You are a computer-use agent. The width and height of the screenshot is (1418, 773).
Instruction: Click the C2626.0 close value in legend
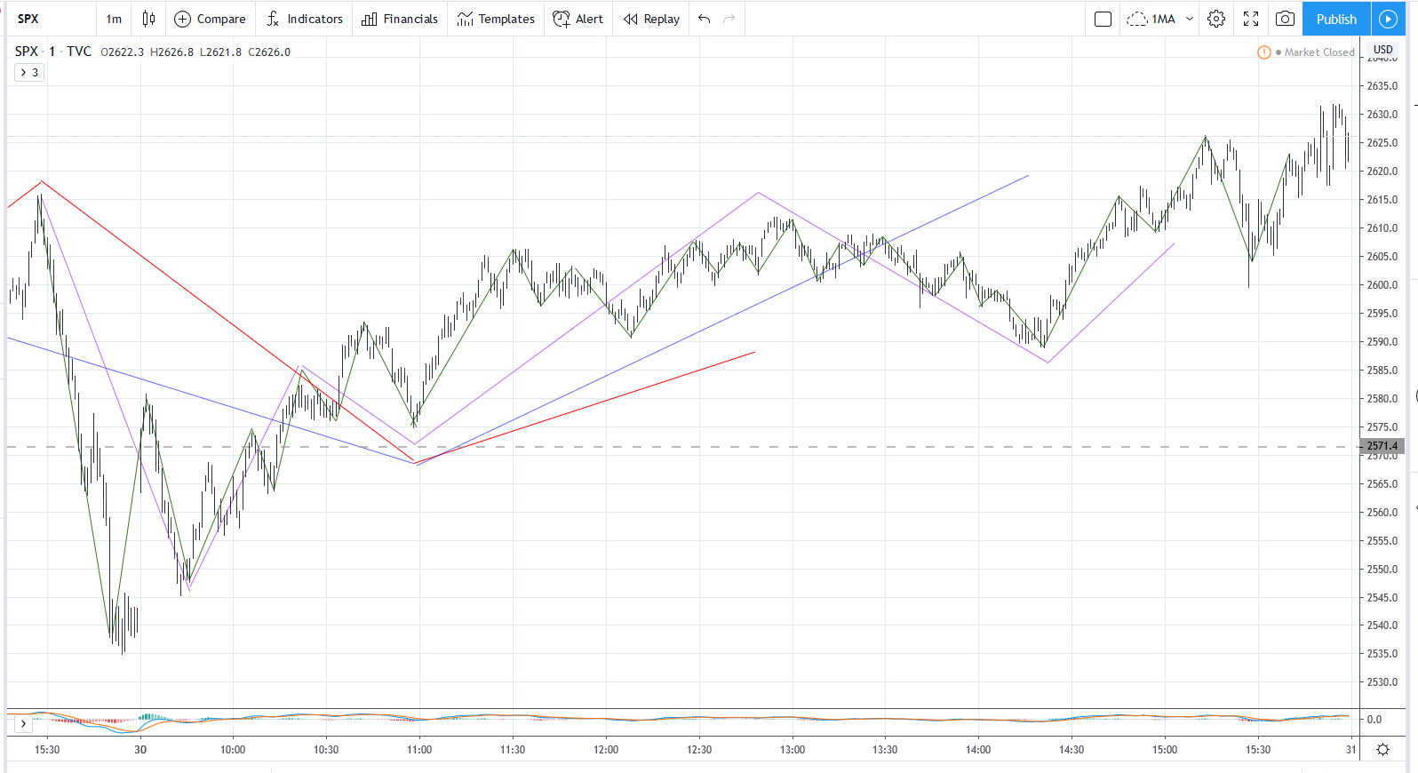click(x=269, y=52)
